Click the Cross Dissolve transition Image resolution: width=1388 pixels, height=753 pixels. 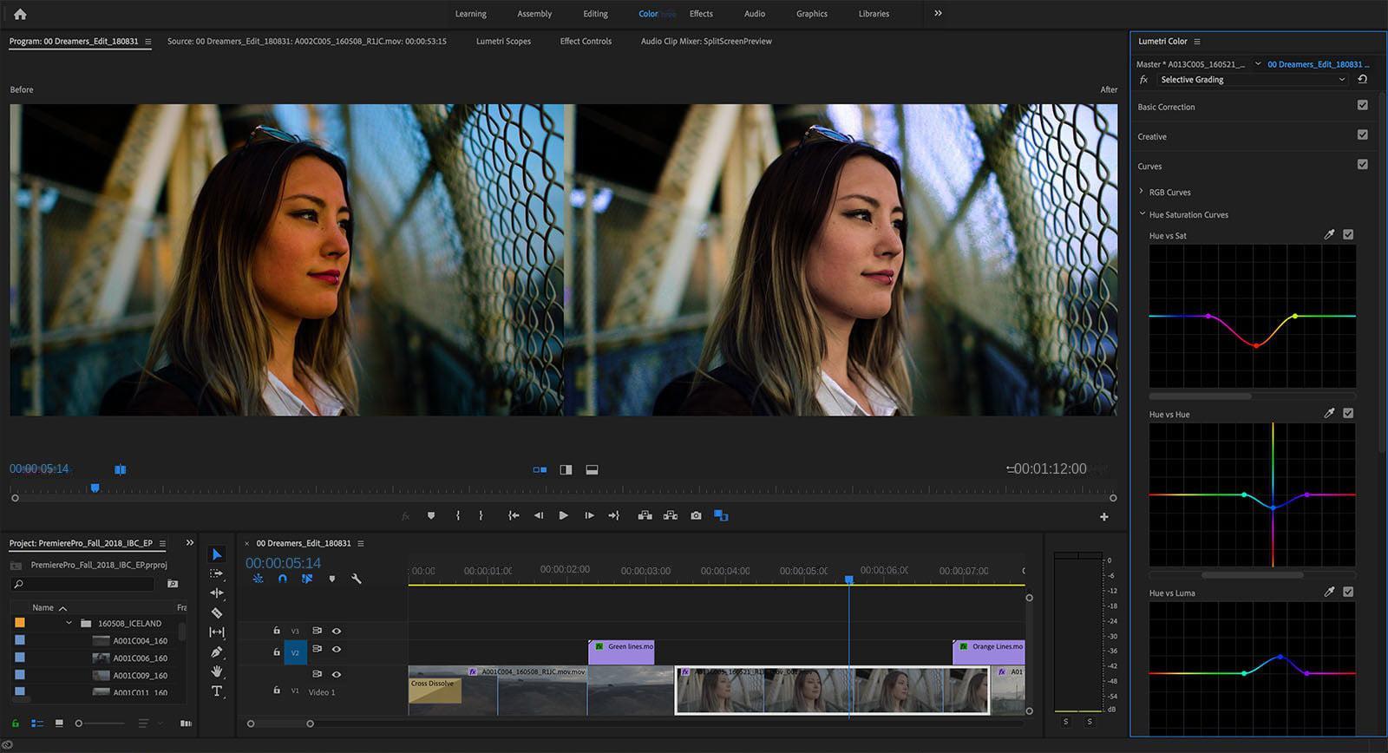point(435,690)
